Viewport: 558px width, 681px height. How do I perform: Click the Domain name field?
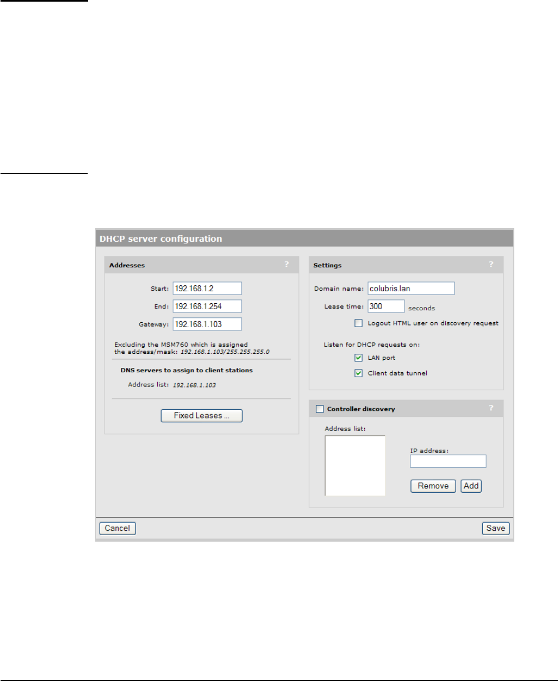(411, 289)
